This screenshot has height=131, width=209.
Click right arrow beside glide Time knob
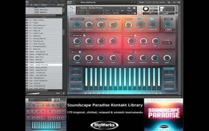pos(173,30)
